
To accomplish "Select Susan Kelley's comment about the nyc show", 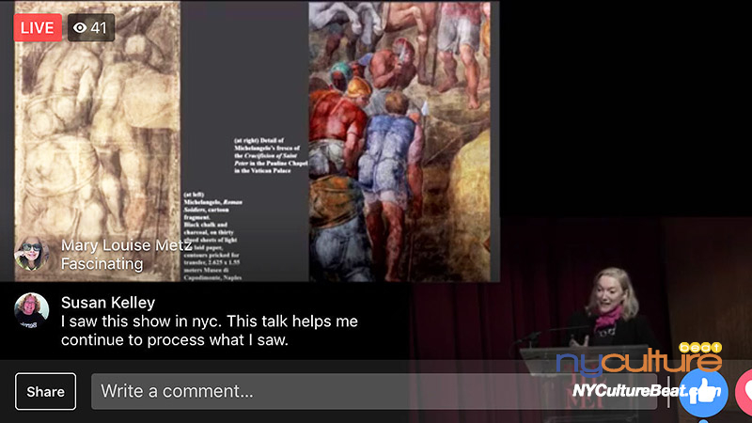I will [x=209, y=331].
